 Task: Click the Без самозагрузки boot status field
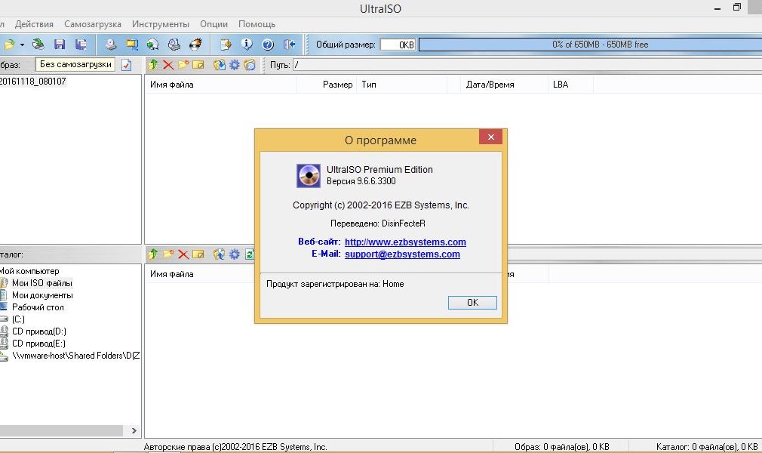tap(75, 64)
